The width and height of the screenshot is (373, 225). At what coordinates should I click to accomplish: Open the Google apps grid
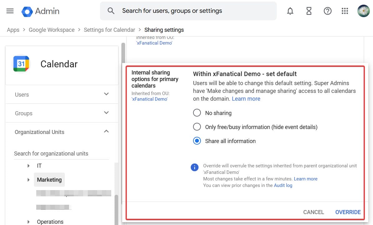[345, 11]
